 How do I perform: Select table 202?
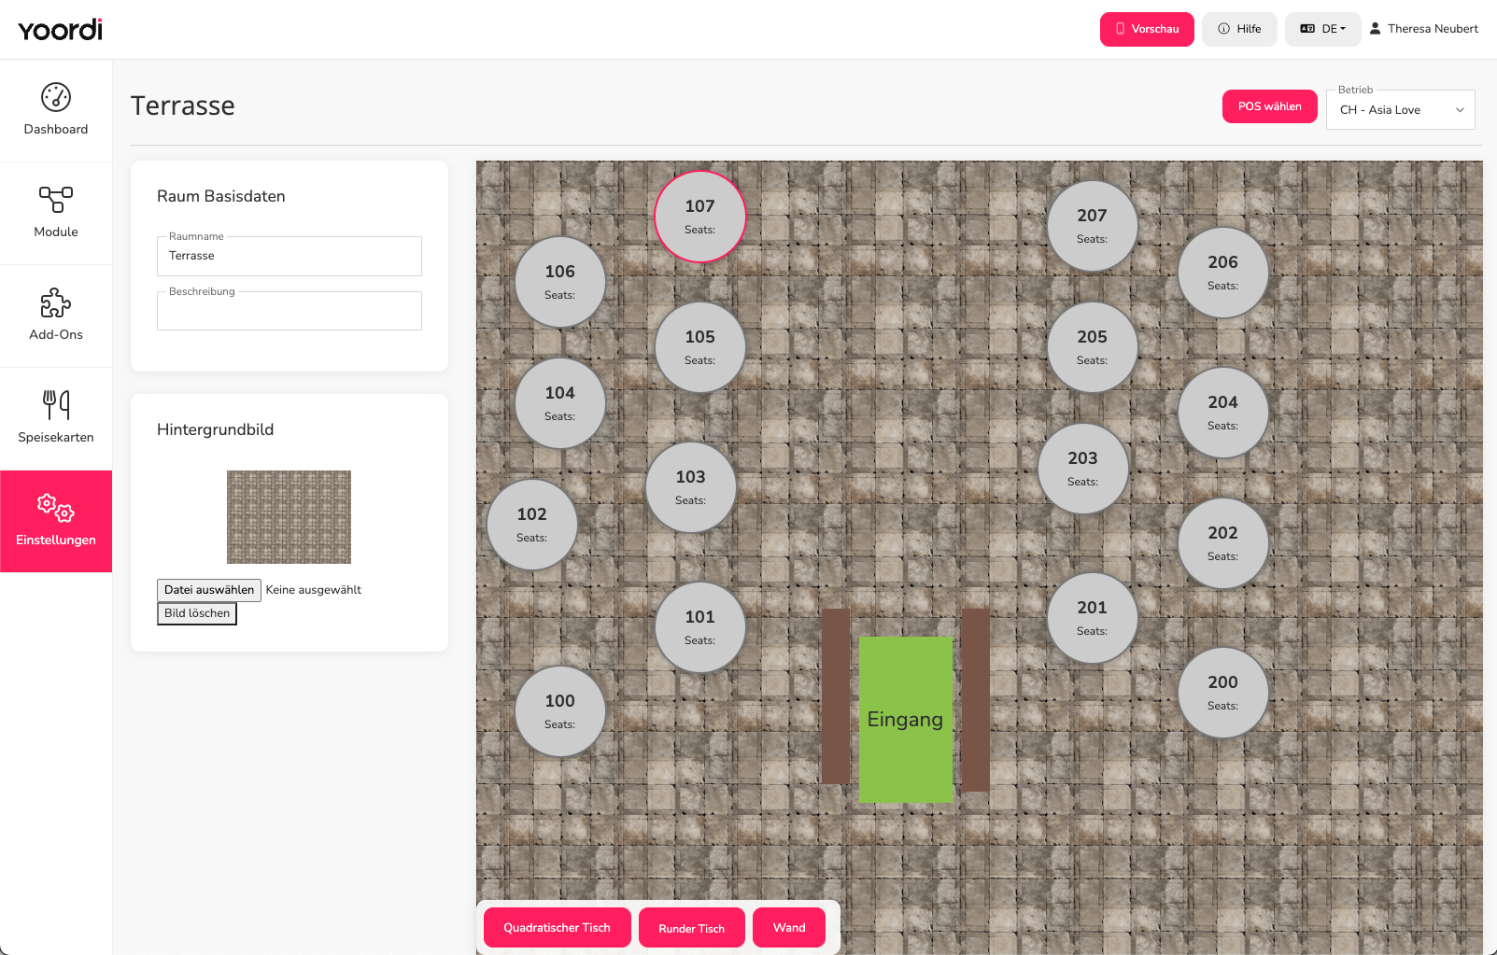tap(1223, 543)
